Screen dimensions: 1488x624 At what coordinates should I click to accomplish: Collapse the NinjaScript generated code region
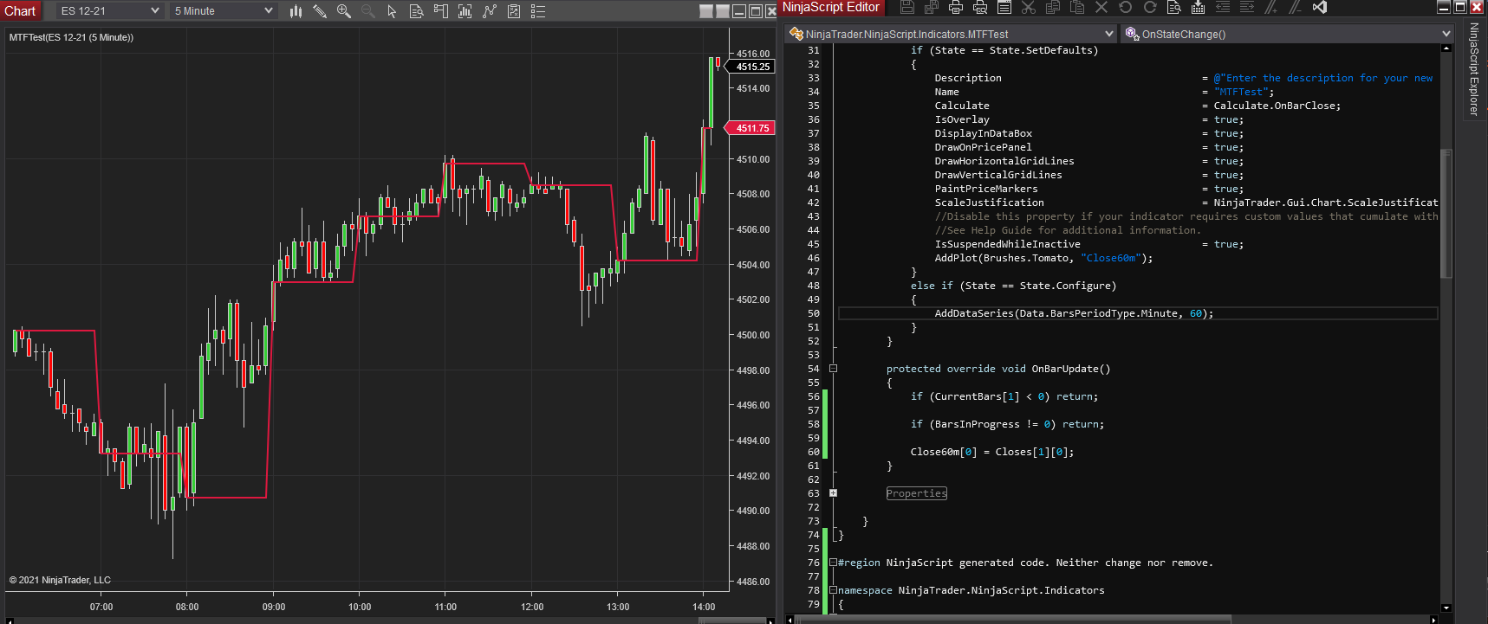pos(833,563)
